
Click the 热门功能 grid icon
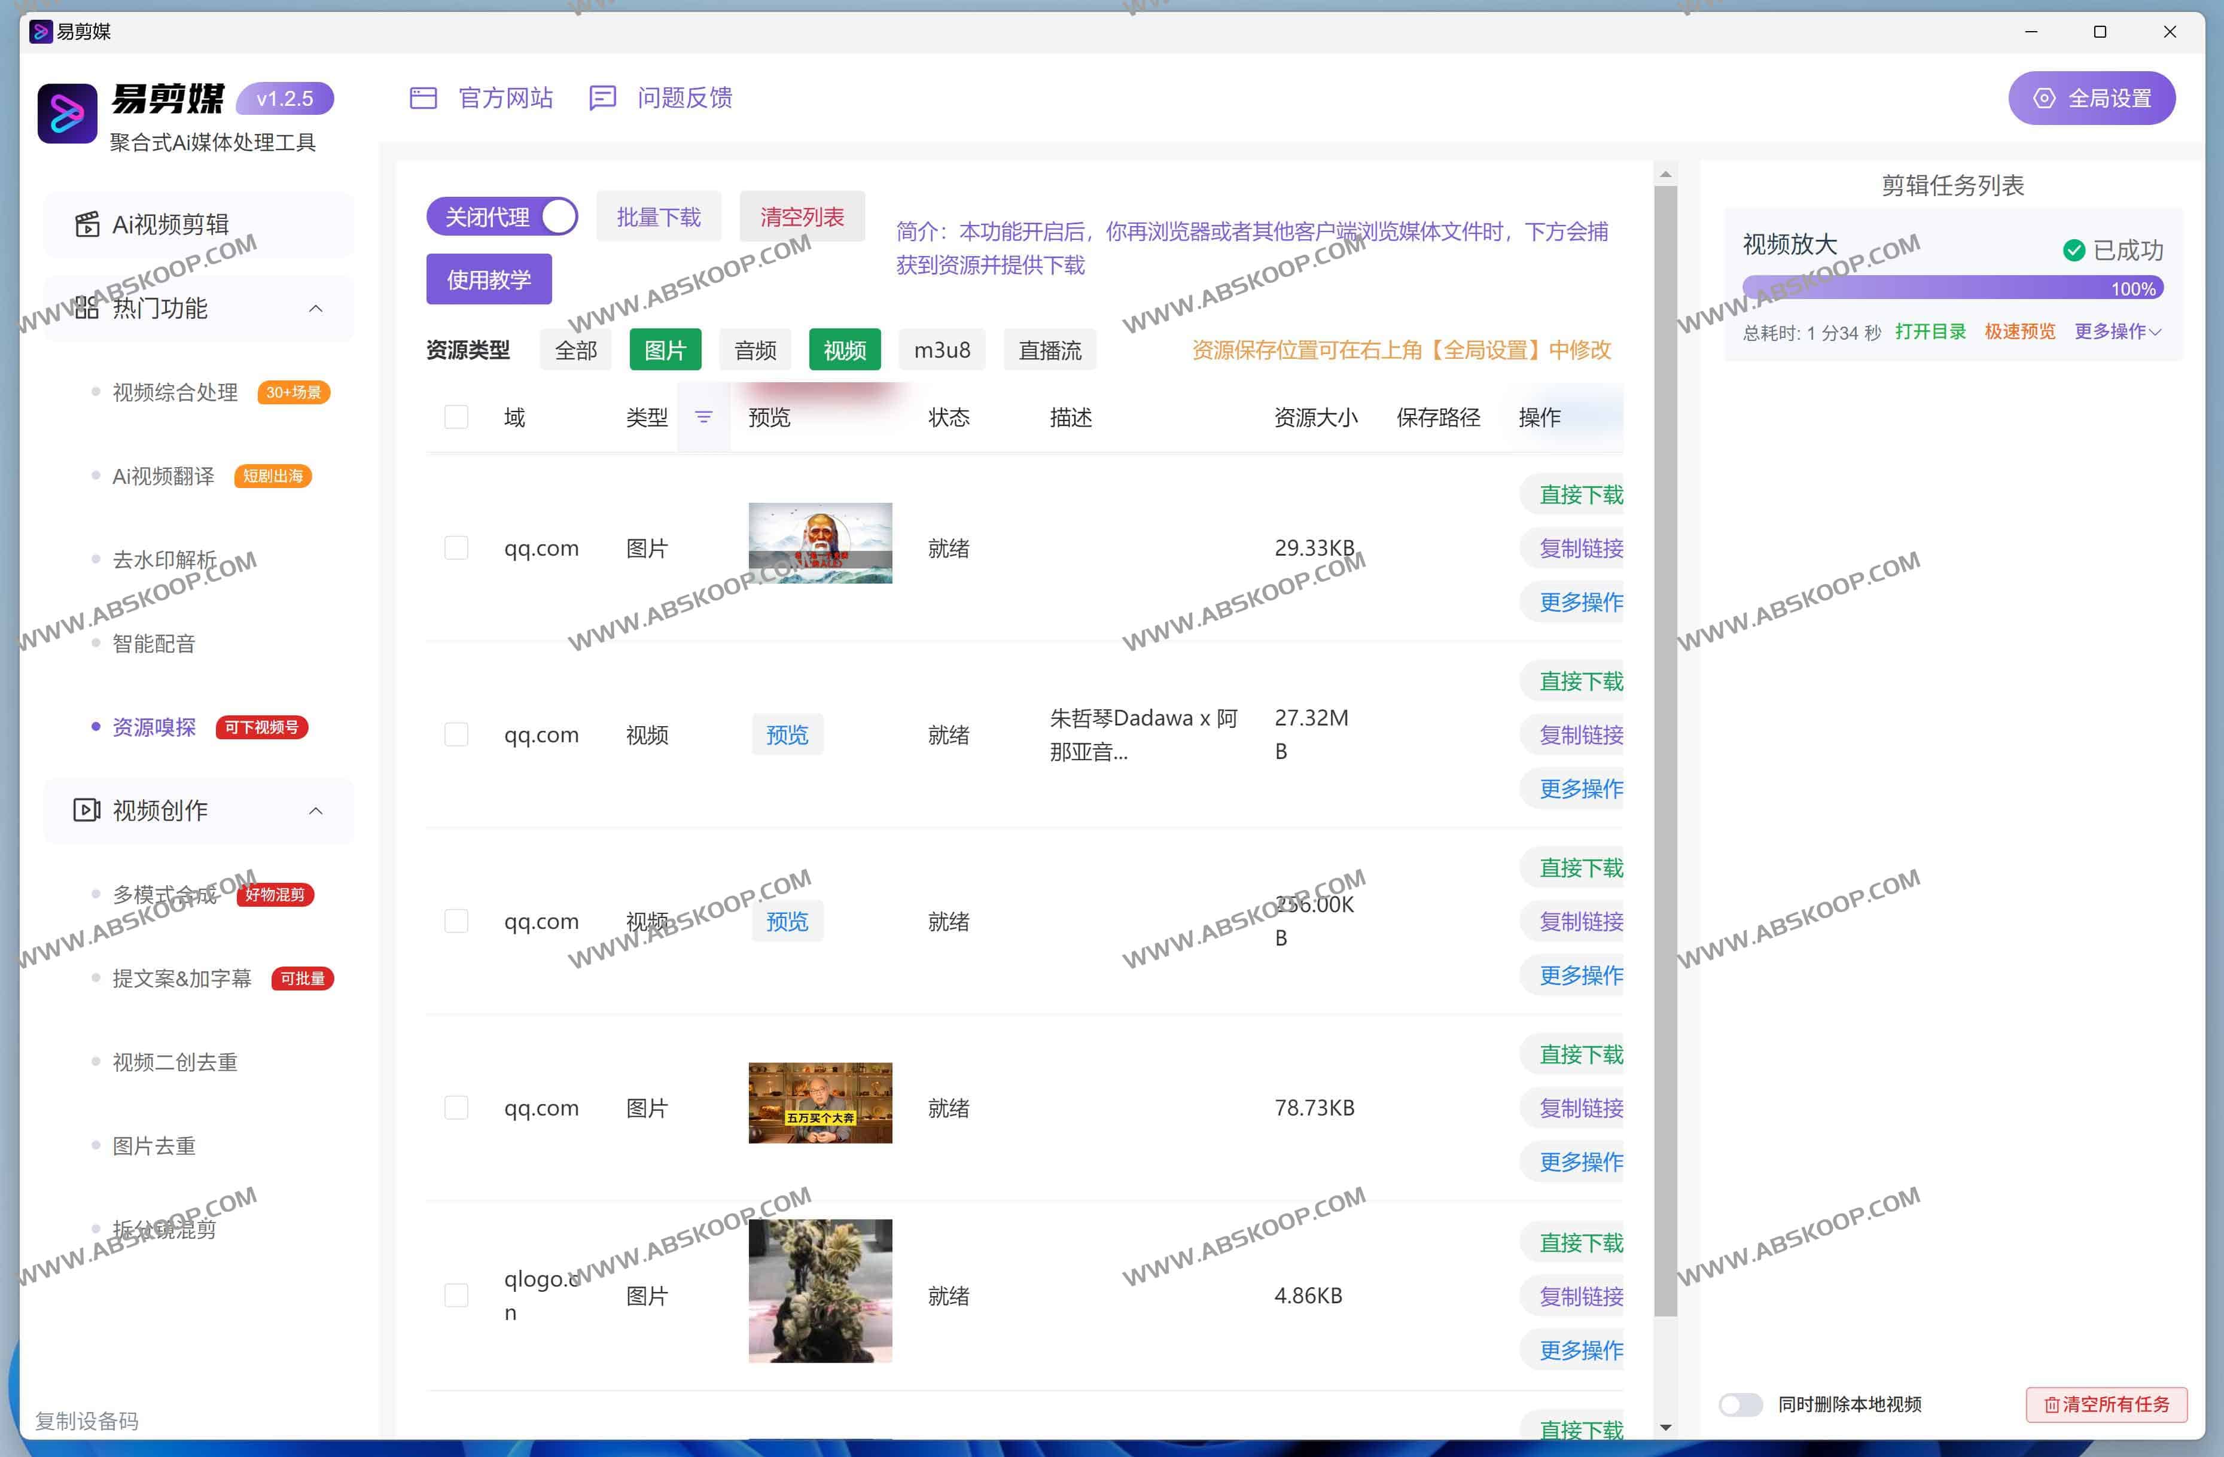coord(87,307)
